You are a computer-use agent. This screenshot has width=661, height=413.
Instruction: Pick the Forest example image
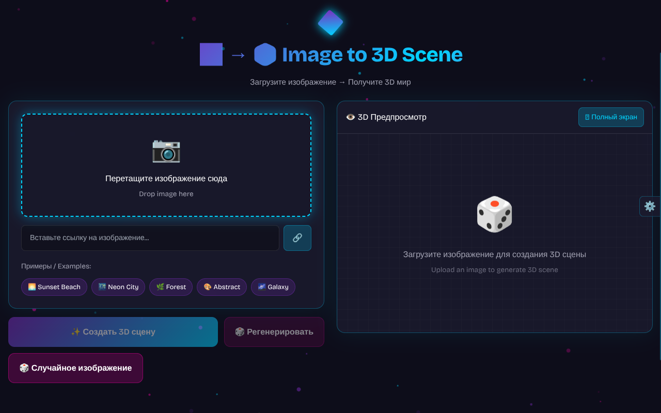pyautogui.click(x=171, y=287)
